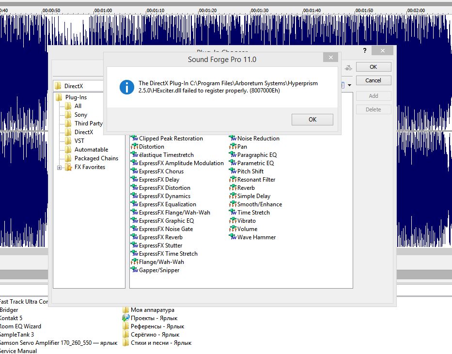Select ExpressFX Delay plug-in icon
This screenshot has width=452, height=354.
[x=134, y=180]
